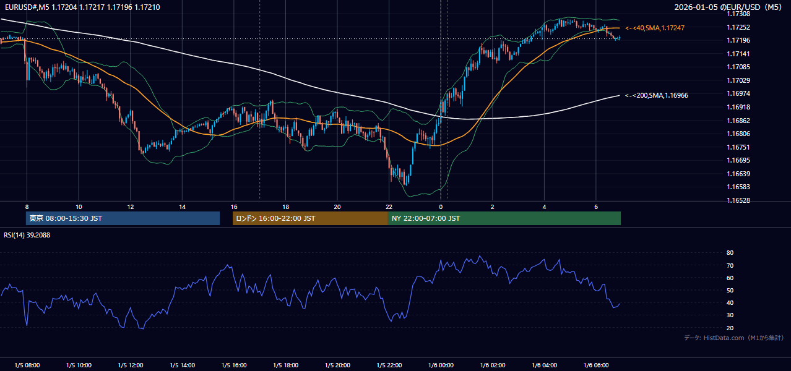Viewport: 791px width, 371px height.
Task: Click price scale value 1.17196
Action: point(738,40)
